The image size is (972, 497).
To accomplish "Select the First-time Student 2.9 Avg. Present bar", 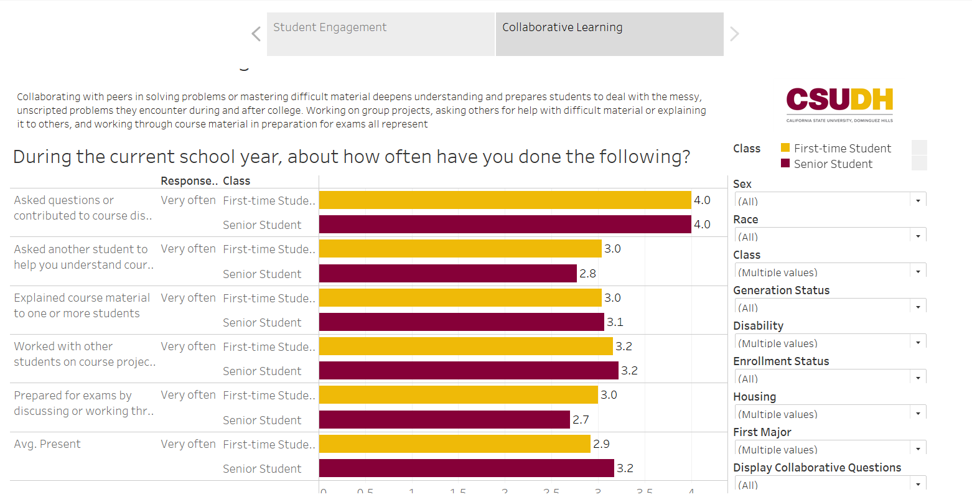I will pyautogui.click(x=454, y=444).
